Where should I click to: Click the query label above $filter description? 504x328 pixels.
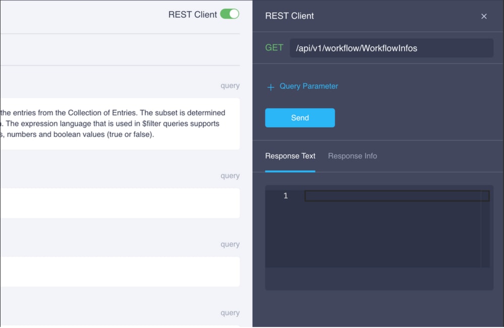pyautogui.click(x=230, y=86)
